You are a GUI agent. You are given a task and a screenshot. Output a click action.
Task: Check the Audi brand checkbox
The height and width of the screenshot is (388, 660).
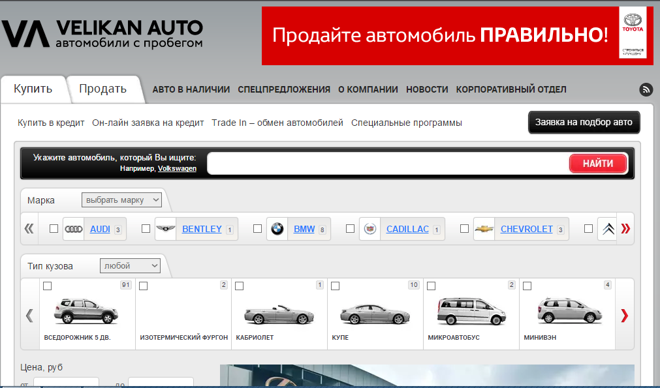(x=54, y=229)
